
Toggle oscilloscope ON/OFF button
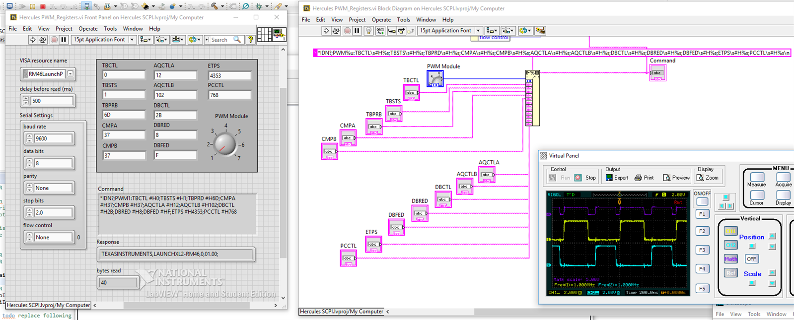pos(702,201)
